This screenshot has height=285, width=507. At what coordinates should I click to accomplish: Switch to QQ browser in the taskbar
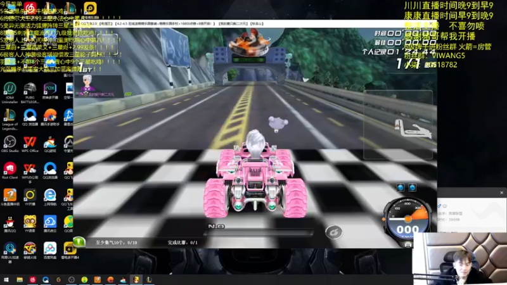[46, 279]
